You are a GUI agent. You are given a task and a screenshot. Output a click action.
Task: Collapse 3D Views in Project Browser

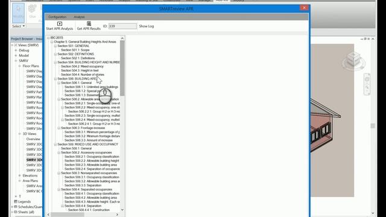[20, 134]
